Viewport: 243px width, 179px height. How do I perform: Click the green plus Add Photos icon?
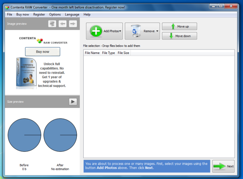tap(96, 31)
